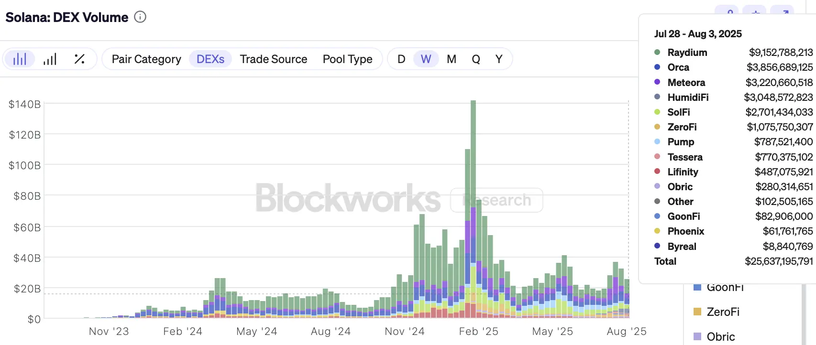Screen dimensions: 816x345
Task: Pick the Y yearly interval option
Action: 499,59
